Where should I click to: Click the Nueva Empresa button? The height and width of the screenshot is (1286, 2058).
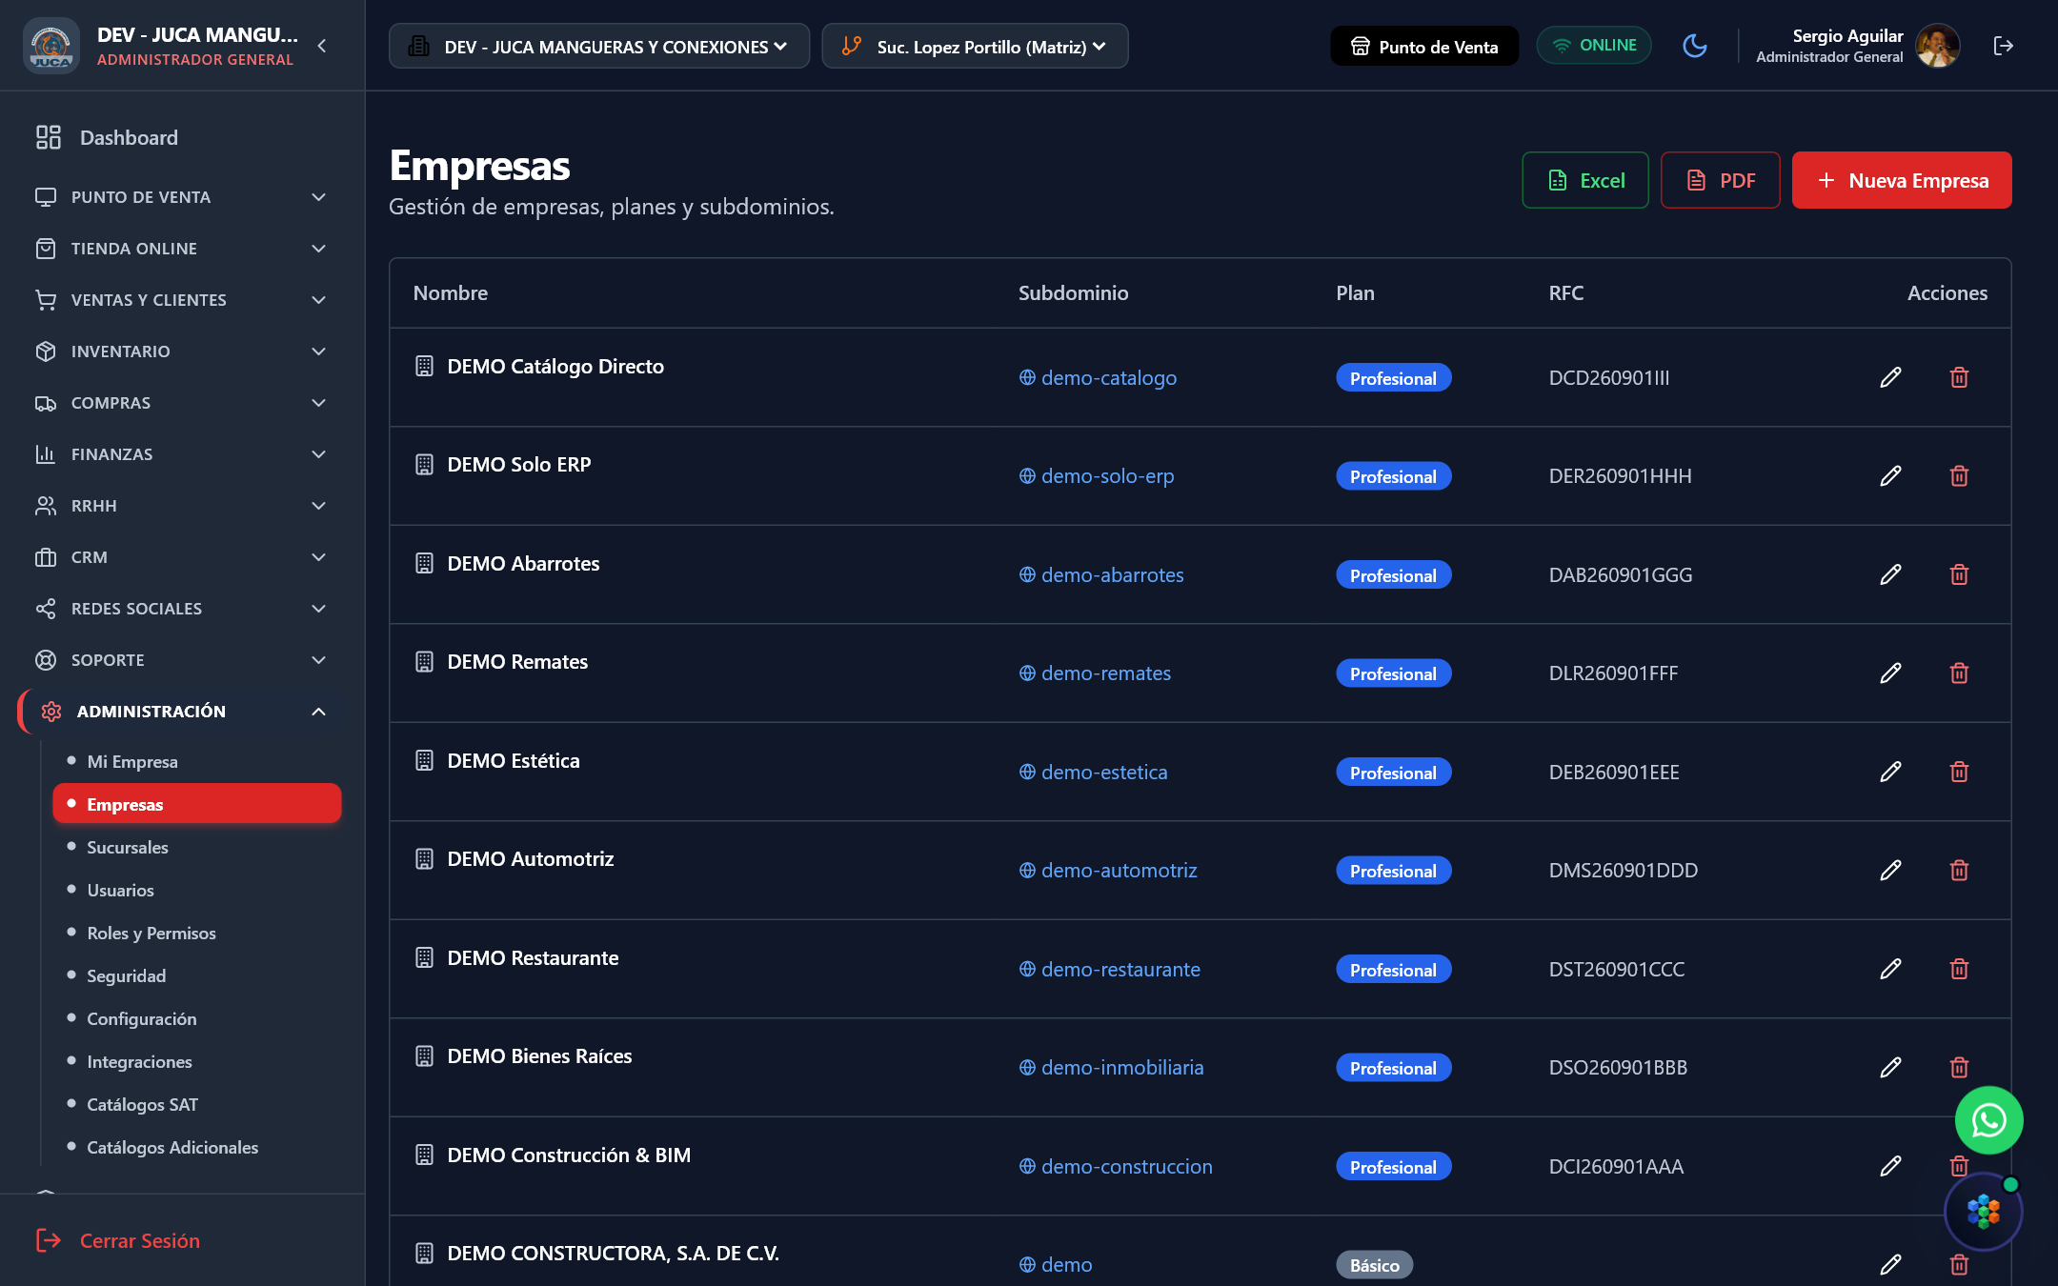click(x=1902, y=180)
